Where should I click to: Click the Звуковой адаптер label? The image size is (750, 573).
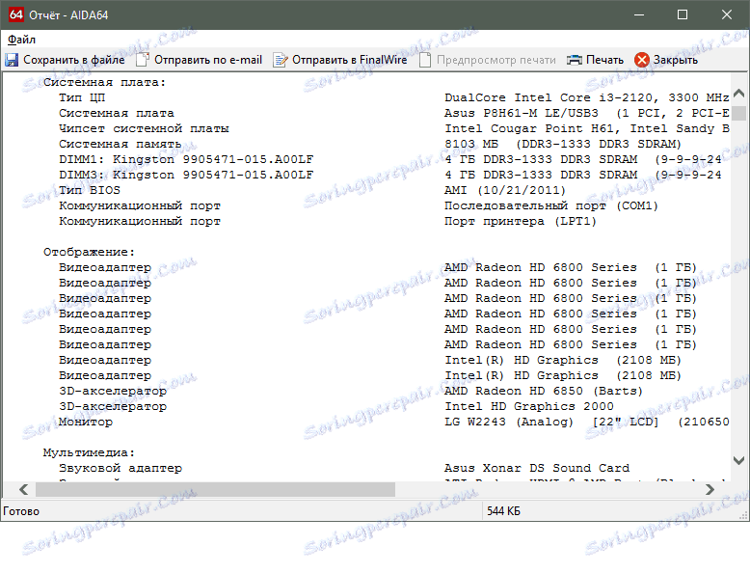[121, 468]
